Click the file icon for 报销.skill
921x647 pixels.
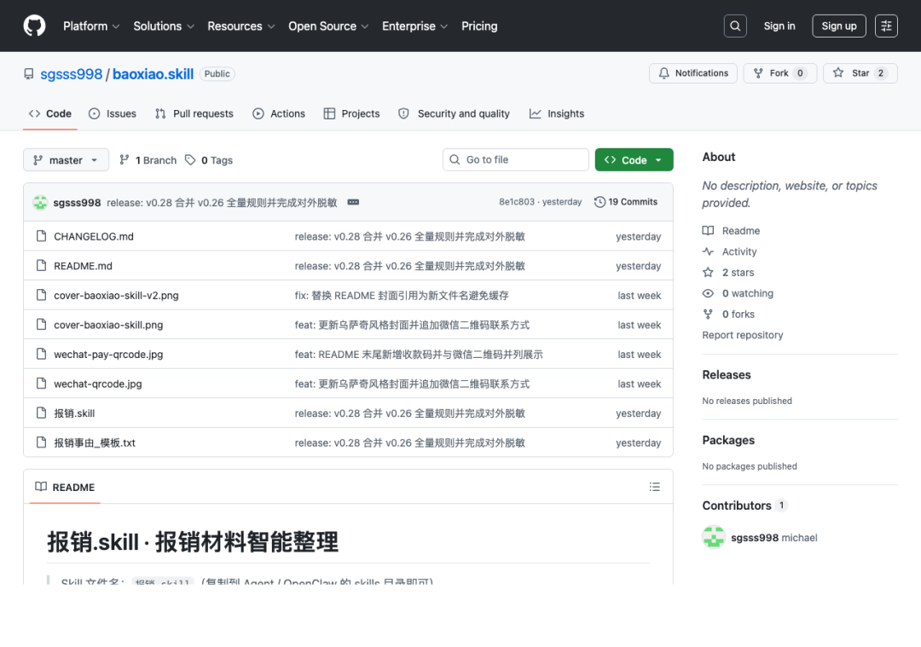point(41,413)
